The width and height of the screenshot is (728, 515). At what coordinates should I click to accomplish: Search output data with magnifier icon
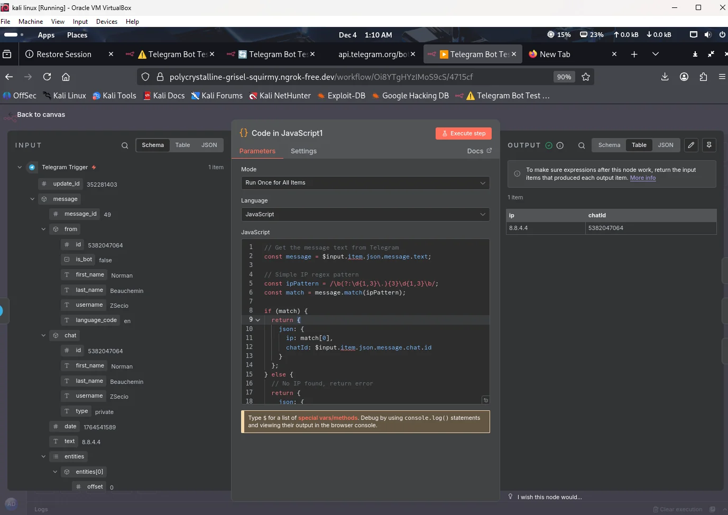(582, 145)
